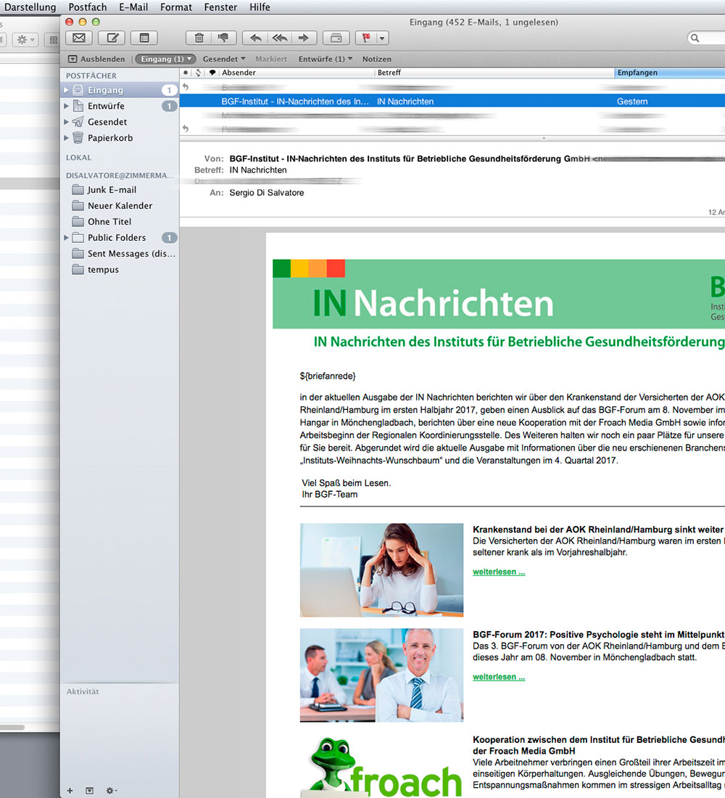Screen dimensions: 725x798
Task: Open the Postfach menu
Action: pyautogui.click(x=87, y=7)
